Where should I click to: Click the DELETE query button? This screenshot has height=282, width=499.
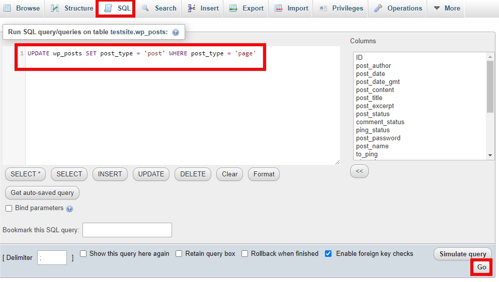coord(193,174)
